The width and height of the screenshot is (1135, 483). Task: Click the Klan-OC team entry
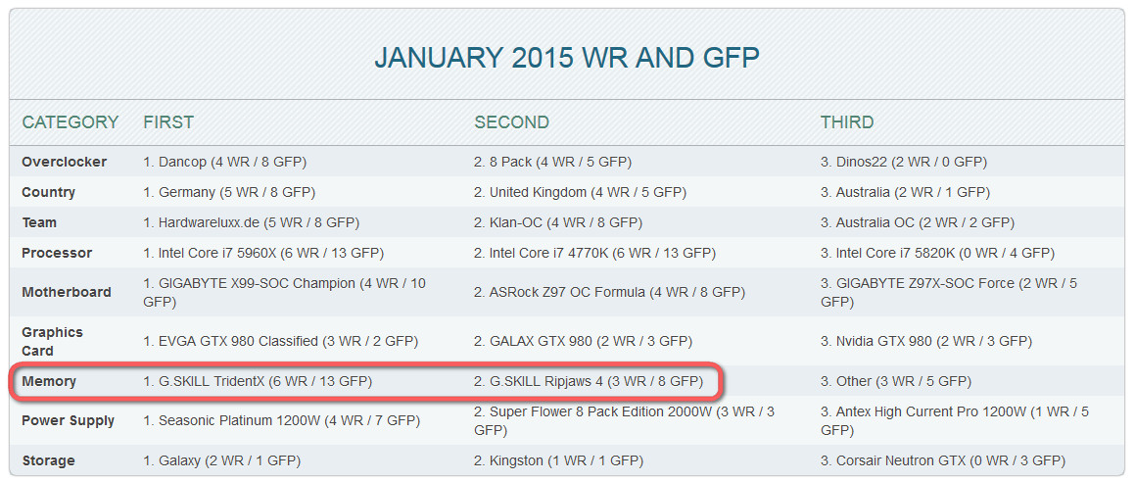pos(558,223)
